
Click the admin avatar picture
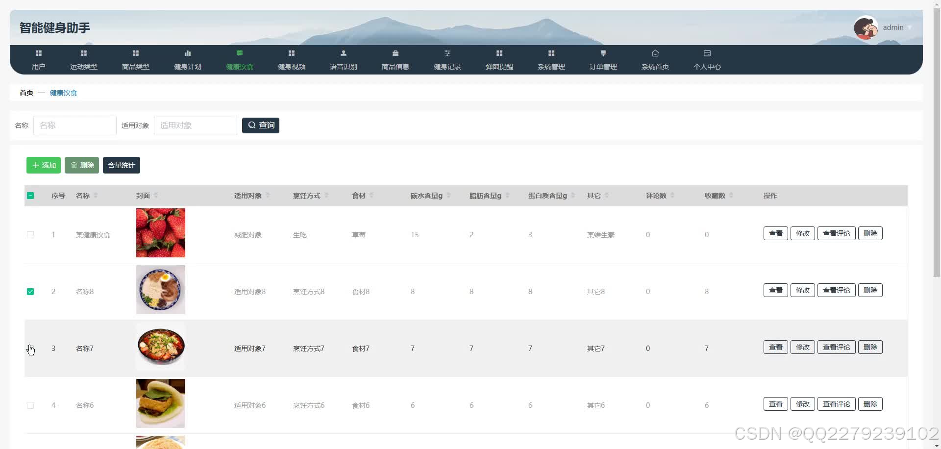(x=866, y=27)
